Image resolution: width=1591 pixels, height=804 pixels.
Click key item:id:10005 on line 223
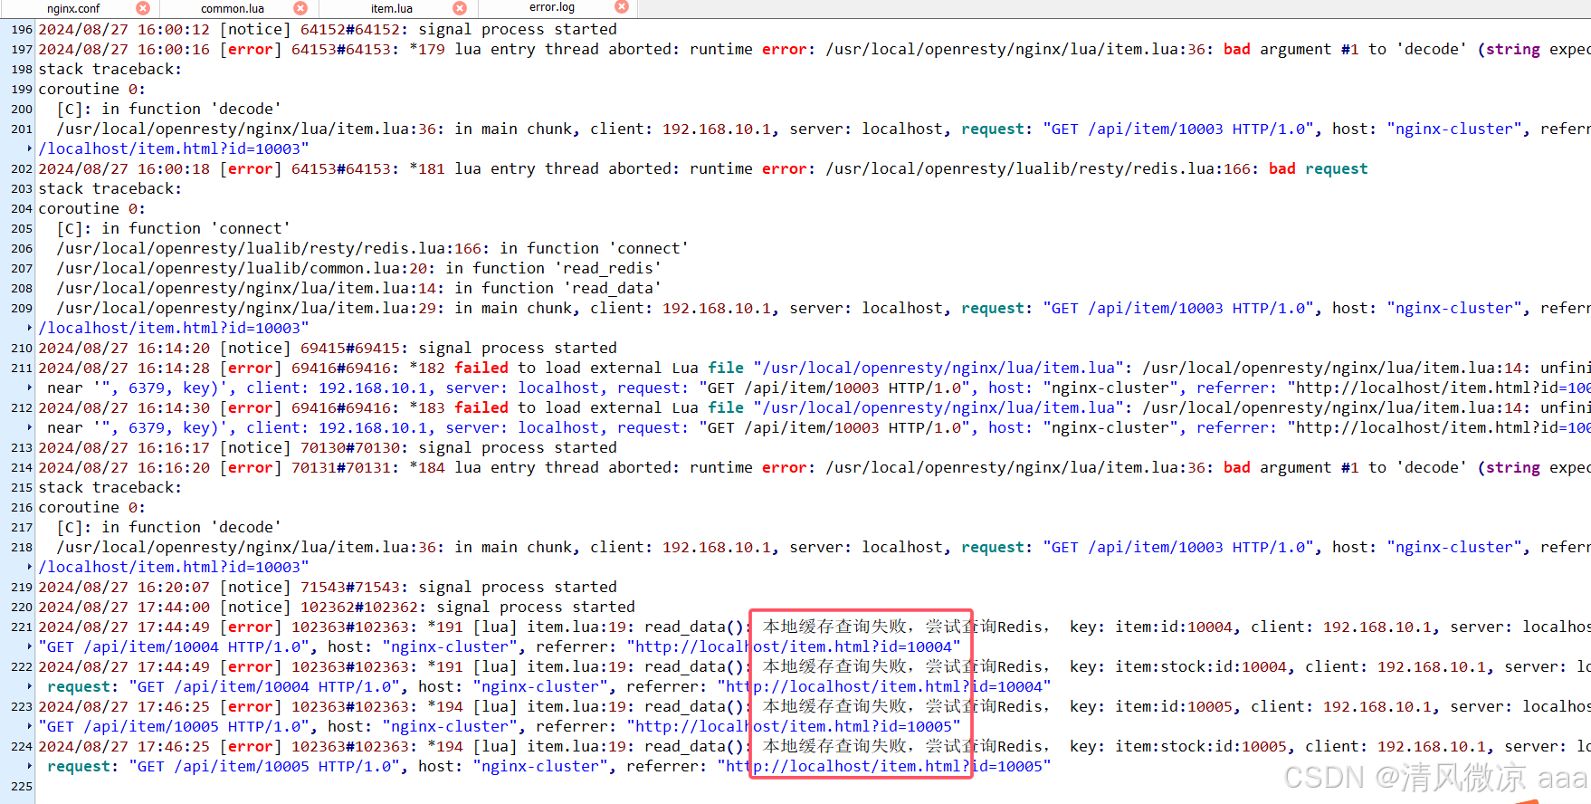(1174, 707)
